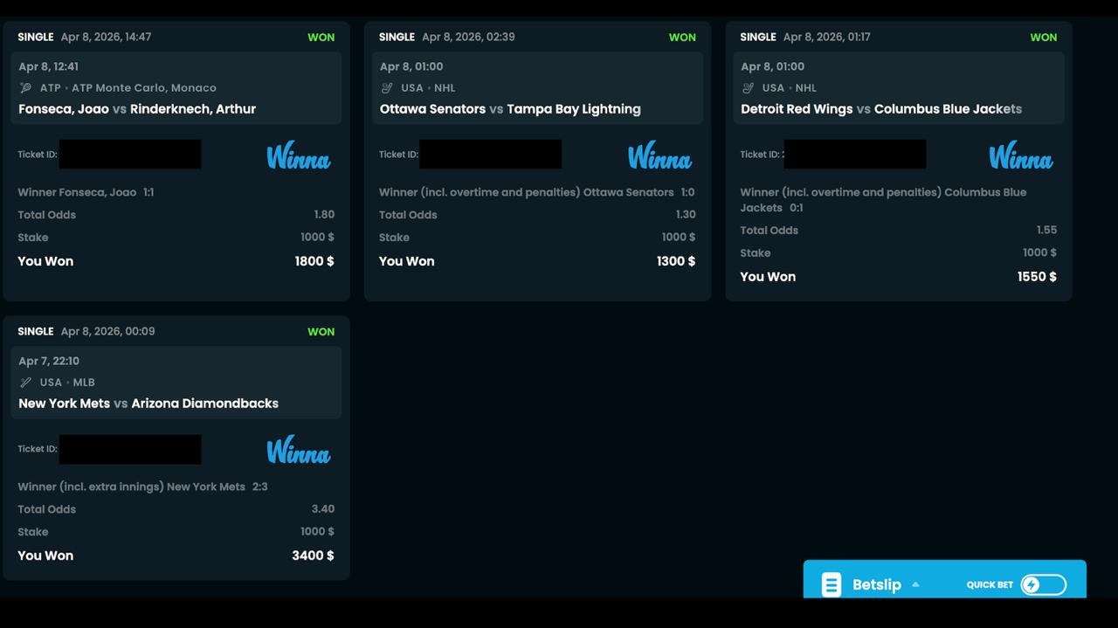The height and width of the screenshot is (628, 1118).
Task: Click baseball icon beside USA MLB label
Action: click(x=25, y=383)
